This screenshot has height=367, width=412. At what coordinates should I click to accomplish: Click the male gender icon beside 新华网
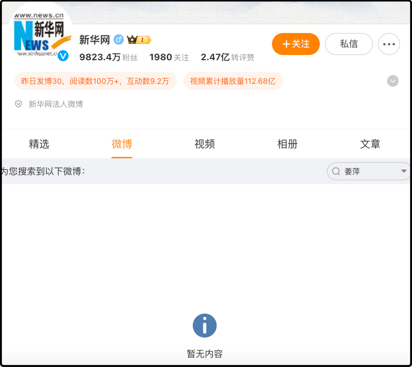tap(119, 40)
